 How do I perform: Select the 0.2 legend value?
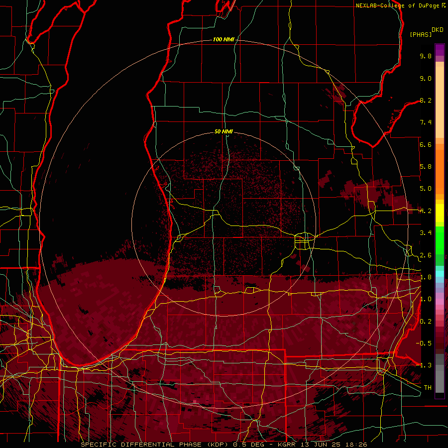tap(426, 322)
